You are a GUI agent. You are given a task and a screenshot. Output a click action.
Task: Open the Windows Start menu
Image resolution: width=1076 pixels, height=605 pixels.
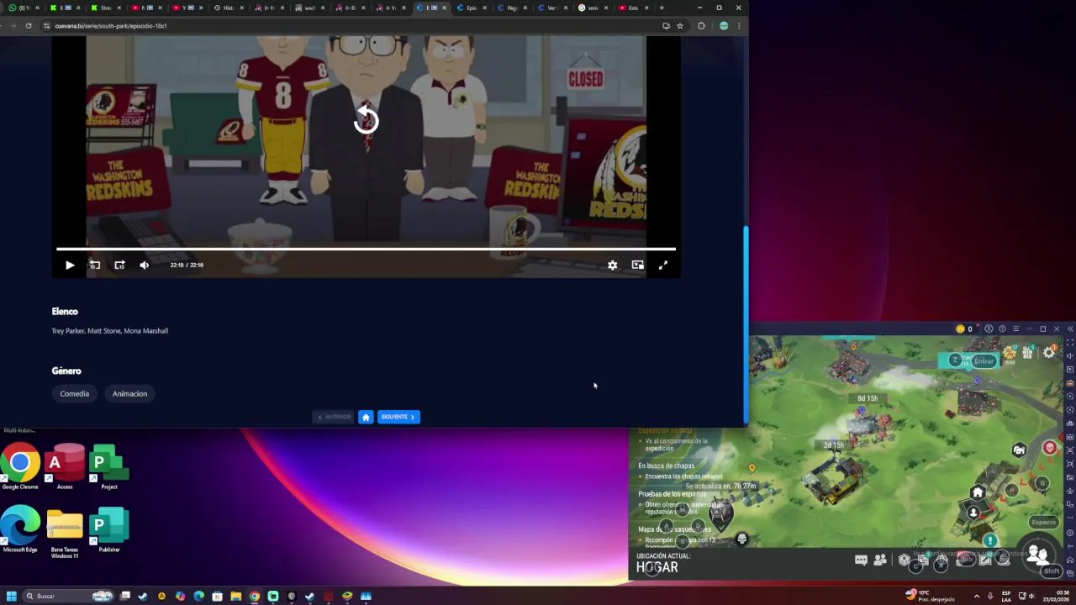click(12, 596)
